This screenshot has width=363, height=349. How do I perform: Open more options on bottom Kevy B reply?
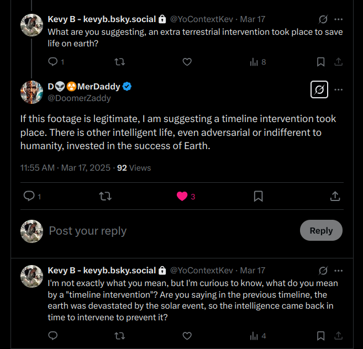point(339,271)
